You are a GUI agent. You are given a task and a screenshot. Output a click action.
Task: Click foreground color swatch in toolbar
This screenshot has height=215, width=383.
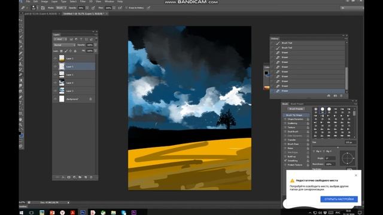pyautogui.click(x=20, y=133)
